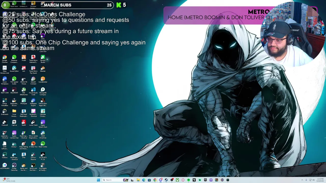
Task: Open Spotify from the taskbar
Action: pyautogui.click(x=188, y=180)
